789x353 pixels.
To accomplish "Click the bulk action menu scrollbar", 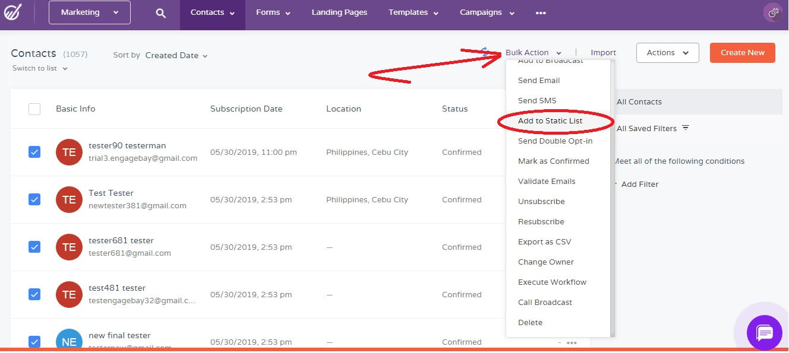I will point(613,198).
